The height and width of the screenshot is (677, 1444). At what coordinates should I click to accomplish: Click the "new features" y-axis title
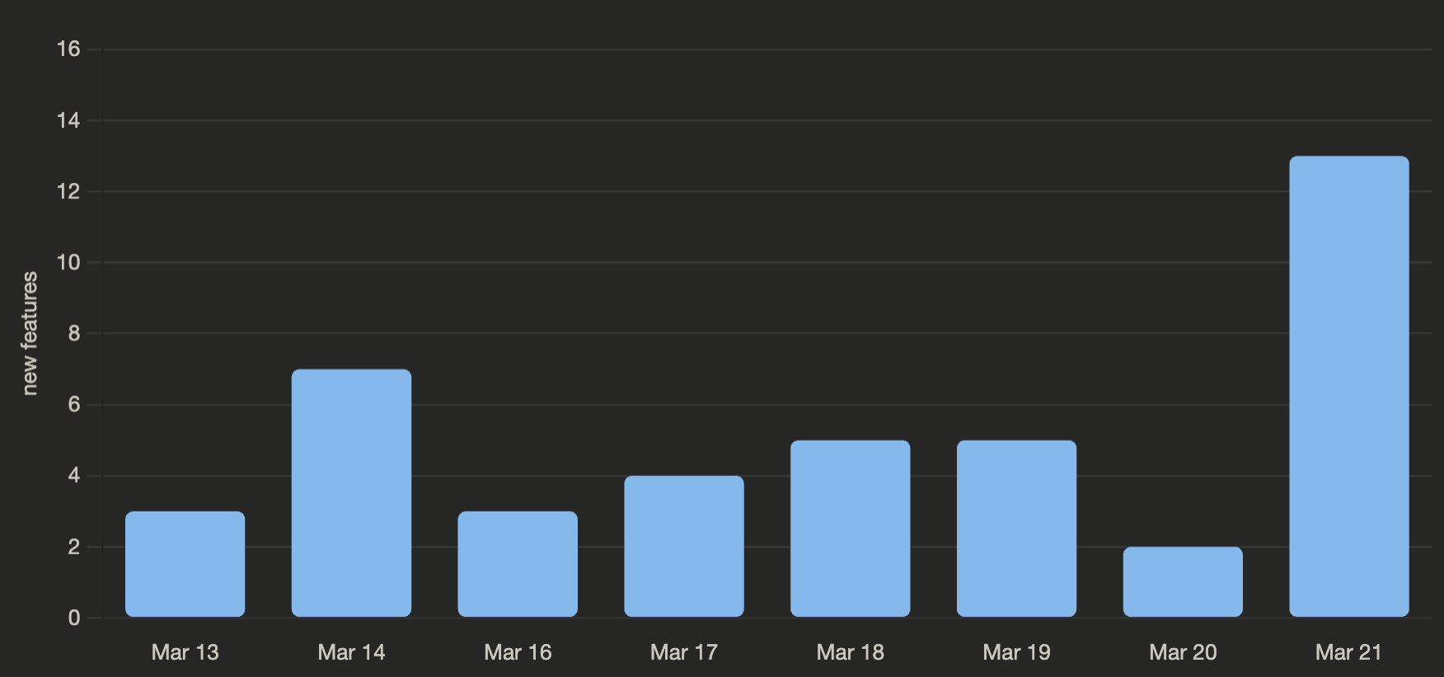(30, 334)
